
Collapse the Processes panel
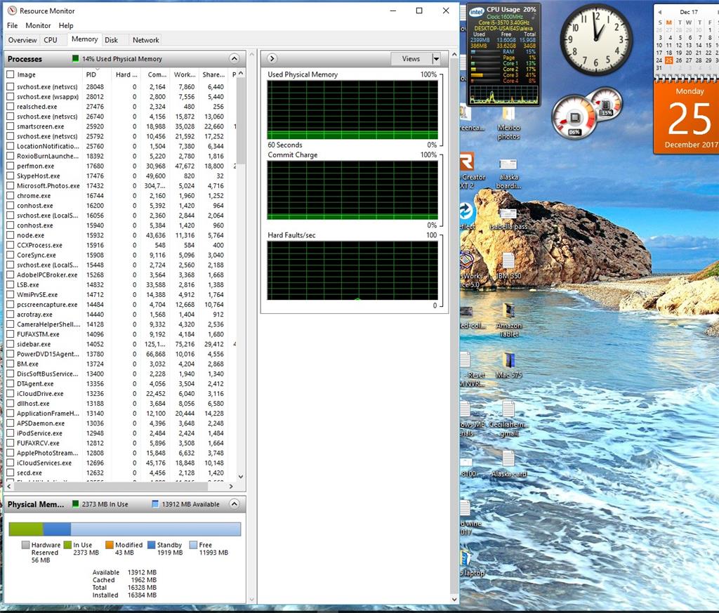click(235, 58)
